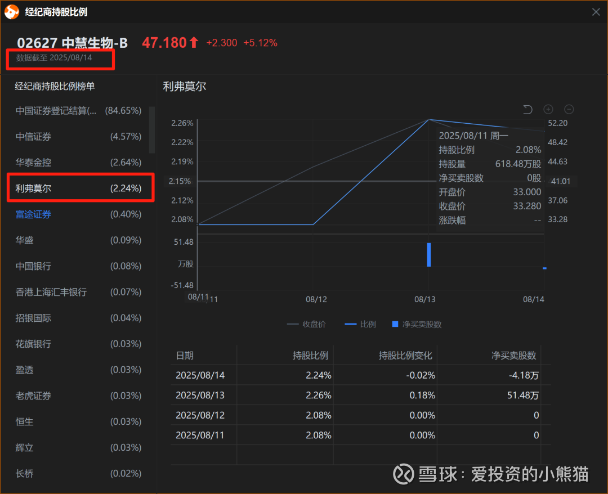
Task: Select 恒生 broker row
Action: pyautogui.click(x=78, y=421)
